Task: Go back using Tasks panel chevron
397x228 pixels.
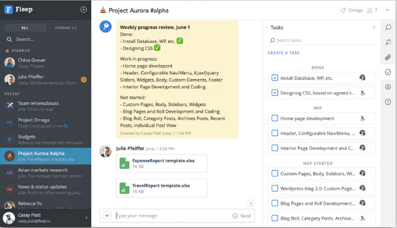Action: coord(267,28)
